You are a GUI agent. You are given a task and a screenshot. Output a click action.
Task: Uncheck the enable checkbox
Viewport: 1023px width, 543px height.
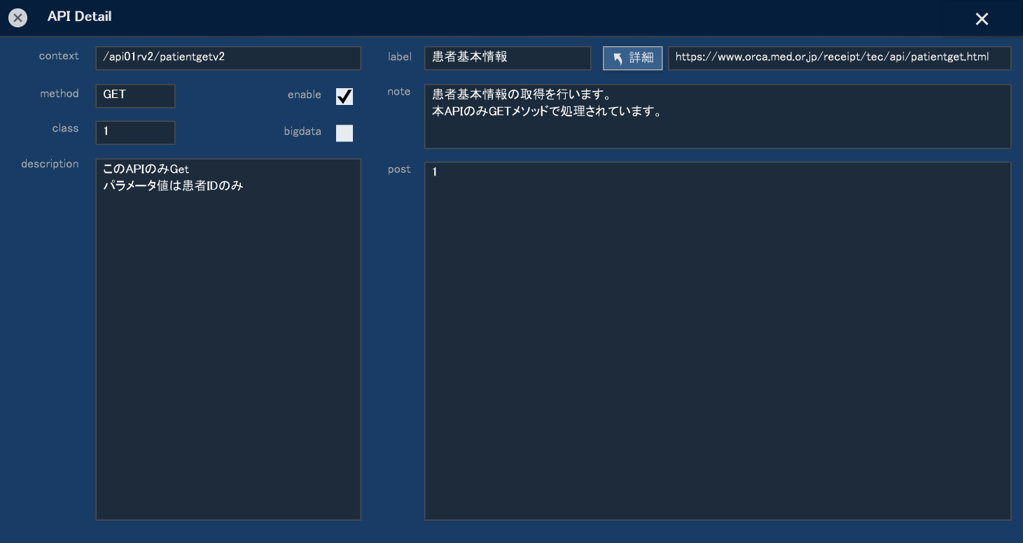coord(344,96)
